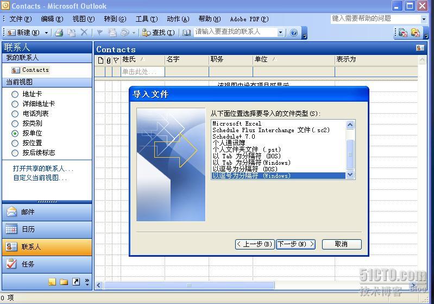Select the 按后续标志 view radio button
This screenshot has height=304, width=434.
coord(15,153)
